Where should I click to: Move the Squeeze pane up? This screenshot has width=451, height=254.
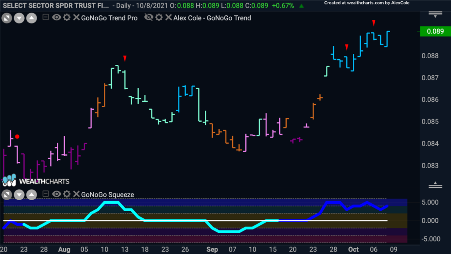(x=32, y=194)
